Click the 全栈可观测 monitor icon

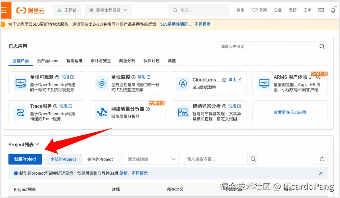[x=21, y=83]
